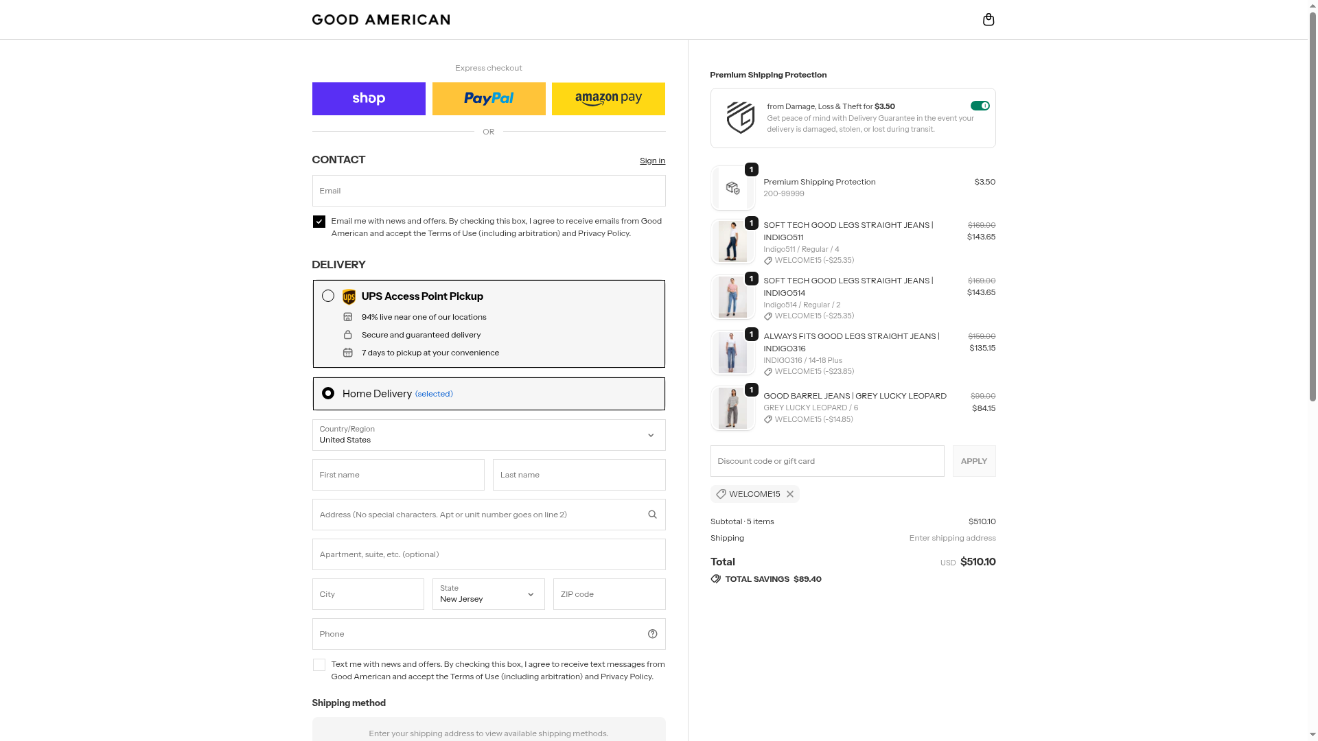Select UPS Access Point Pickup option
The width and height of the screenshot is (1318, 741).
[x=328, y=296]
